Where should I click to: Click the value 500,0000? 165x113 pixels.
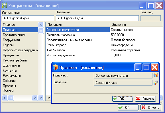[117, 35]
